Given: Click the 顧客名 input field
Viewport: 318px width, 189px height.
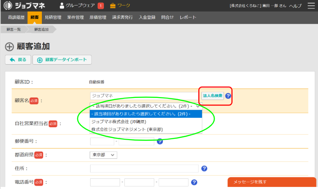Looking at the screenshot, I should [x=144, y=96].
